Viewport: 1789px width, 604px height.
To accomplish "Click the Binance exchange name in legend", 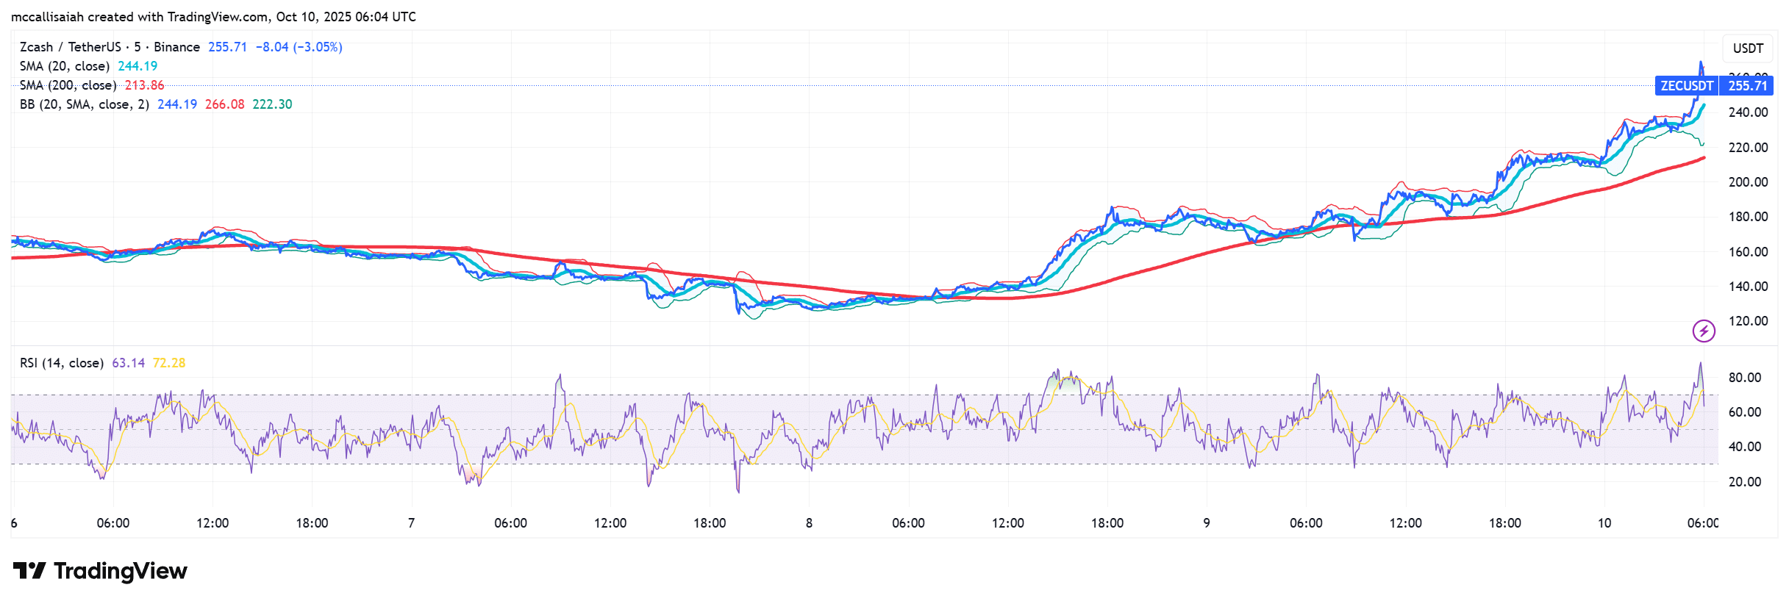I will [x=176, y=47].
